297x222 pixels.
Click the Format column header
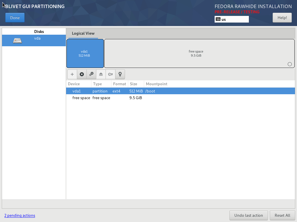coord(119,84)
